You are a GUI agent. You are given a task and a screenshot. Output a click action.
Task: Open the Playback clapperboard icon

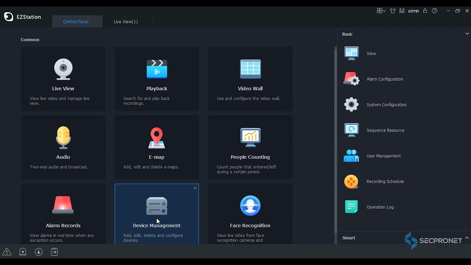[157, 69]
